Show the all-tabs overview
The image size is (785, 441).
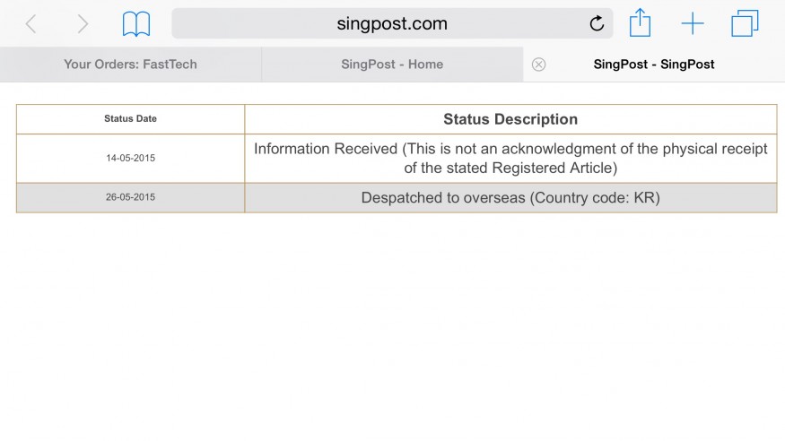(745, 24)
